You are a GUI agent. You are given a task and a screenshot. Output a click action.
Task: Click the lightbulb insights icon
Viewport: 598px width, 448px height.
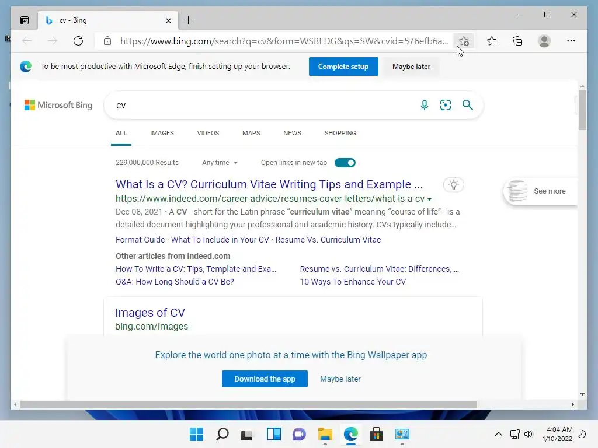point(453,185)
